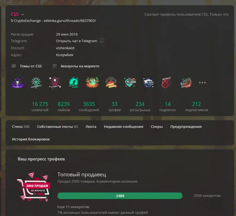This screenshot has height=216, width=236.
Task: View the 2.500 messages trophy badge
Action: [148, 83]
